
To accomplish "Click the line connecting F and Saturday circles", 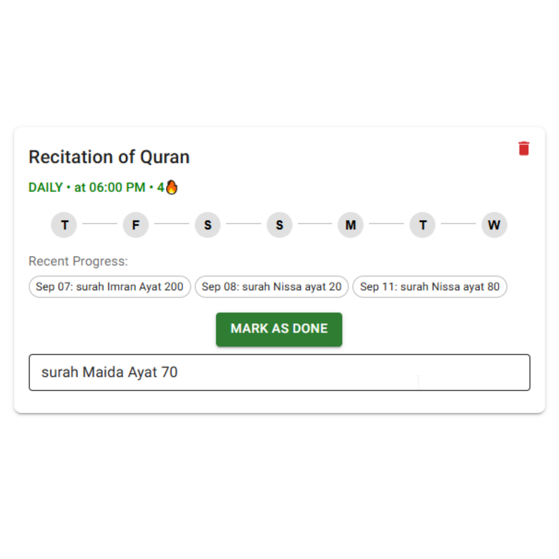I will pos(172,224).
